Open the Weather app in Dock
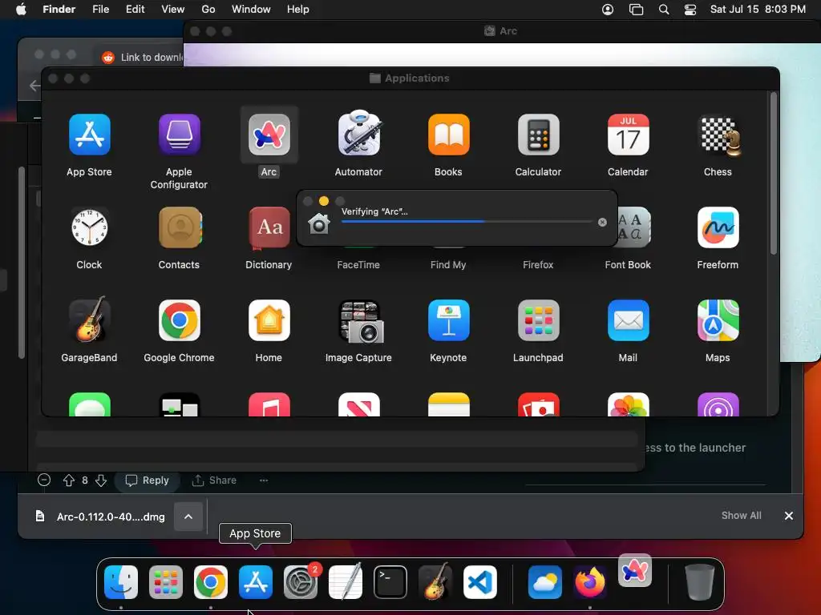The image size is (821, 615). pos(545,582)
